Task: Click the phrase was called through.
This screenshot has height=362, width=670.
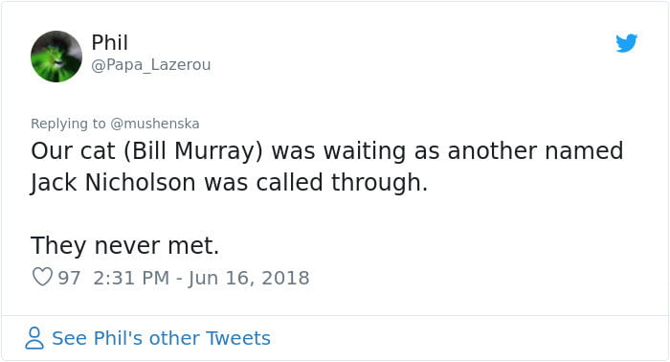Action: (x=316, y=183)
